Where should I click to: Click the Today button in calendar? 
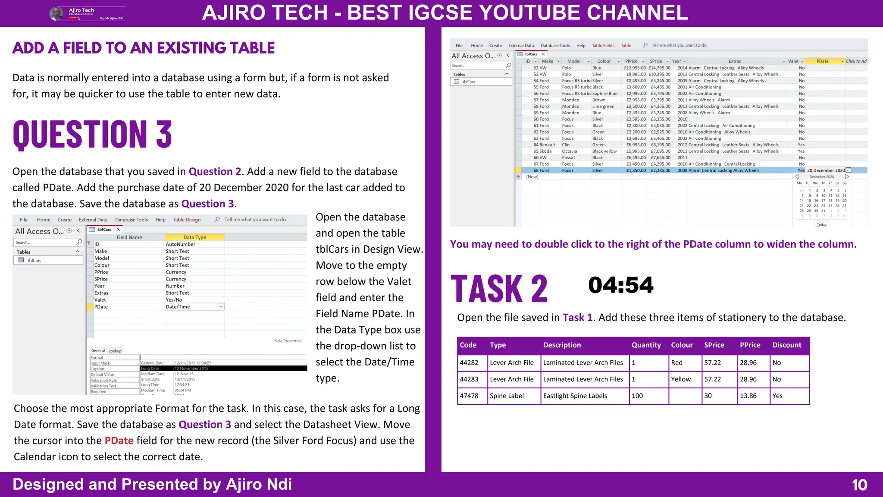822,224
